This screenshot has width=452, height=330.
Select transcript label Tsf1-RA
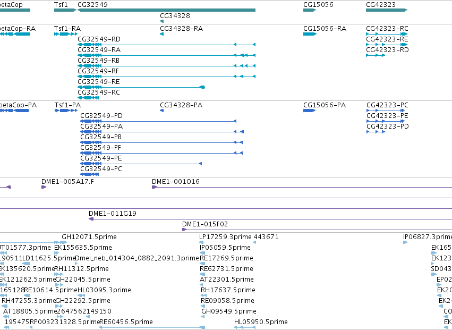pos(67,29)
